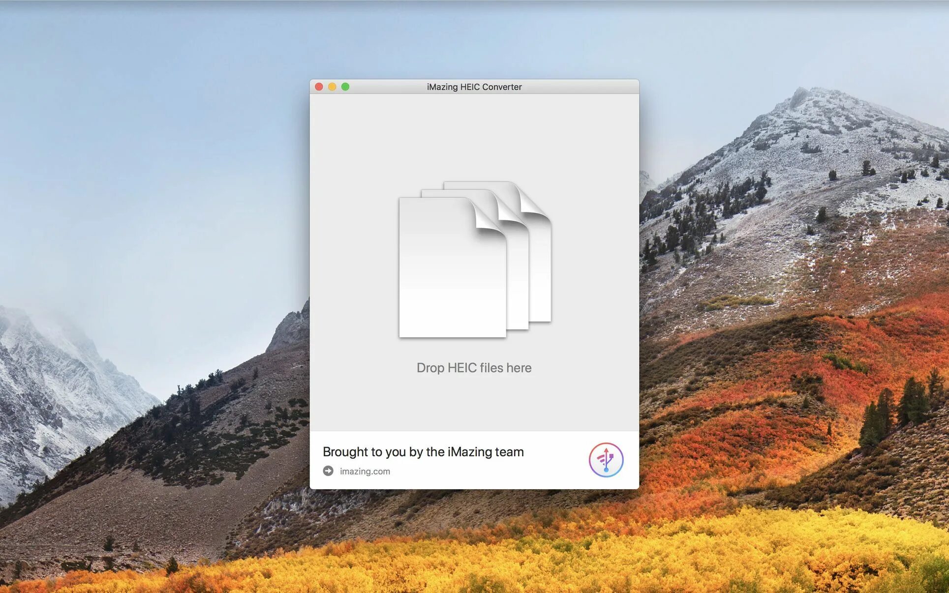This screenshot has width=949, height=593.
Task: Click the iMazing HEIC Converter title text
Action: pos(474,87)
